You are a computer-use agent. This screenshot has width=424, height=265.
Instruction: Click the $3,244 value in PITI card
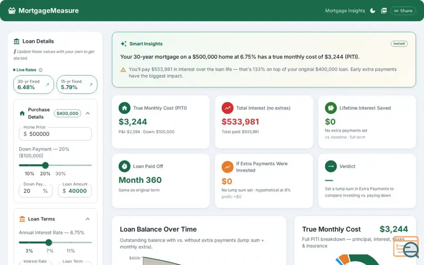coord(133,122)
